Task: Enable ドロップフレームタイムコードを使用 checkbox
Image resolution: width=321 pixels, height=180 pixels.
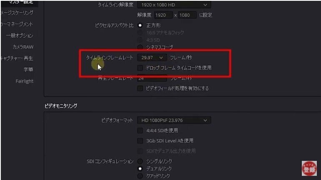Action: point(140,68)
